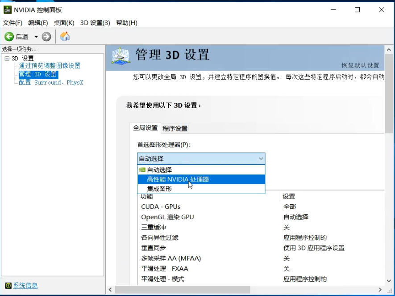Click the 后退 button label
This screenshot has width=395, height=296.
(x=22, y=37)
